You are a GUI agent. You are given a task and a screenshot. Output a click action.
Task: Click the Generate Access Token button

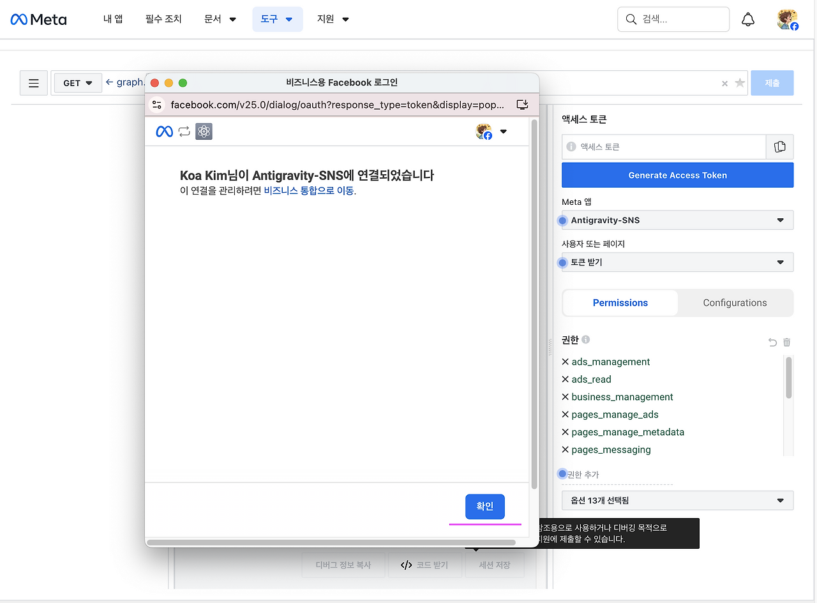tap(678, 175)
